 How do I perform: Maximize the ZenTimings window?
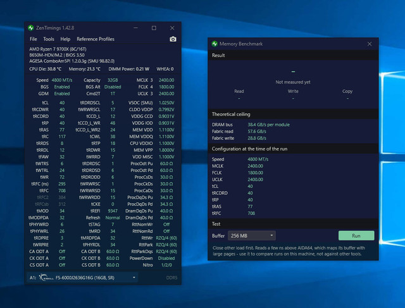tap(154, 28)
